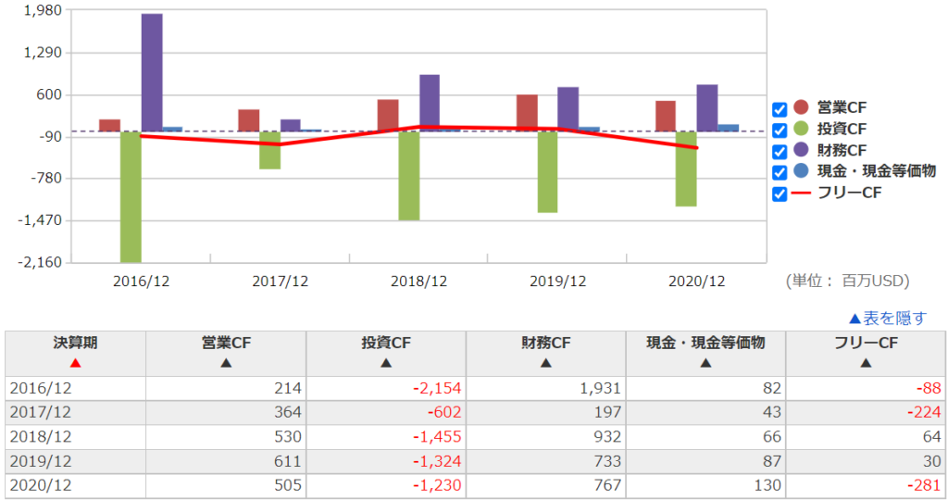Click the -281 フリーCF value
The height and width of the screenshot is (500, 948).
tap(924, 485)
